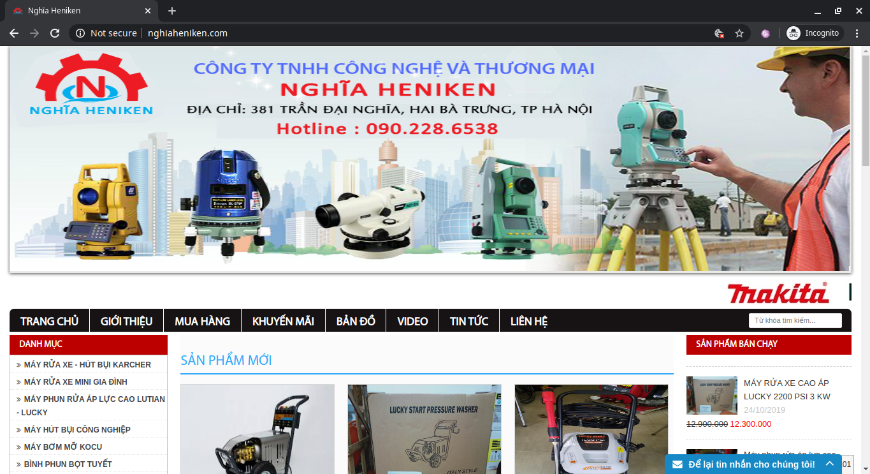Open the BẢN ĐỒ menu item

(x=356, y=321)
